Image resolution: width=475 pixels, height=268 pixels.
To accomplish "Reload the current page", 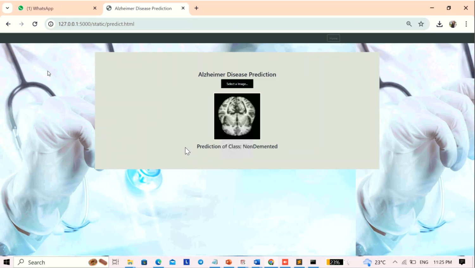I will click(35, 24).
